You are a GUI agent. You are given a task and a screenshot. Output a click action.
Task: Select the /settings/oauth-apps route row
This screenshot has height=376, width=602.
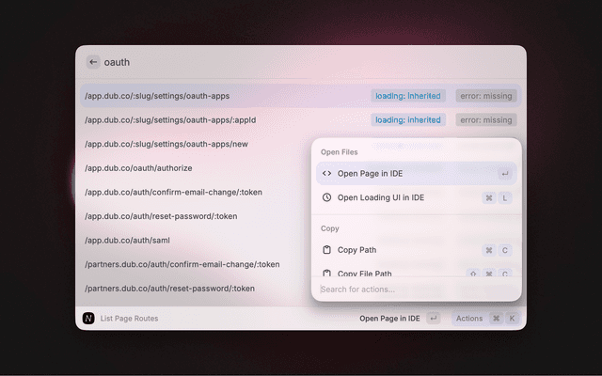tap(188, 96)
